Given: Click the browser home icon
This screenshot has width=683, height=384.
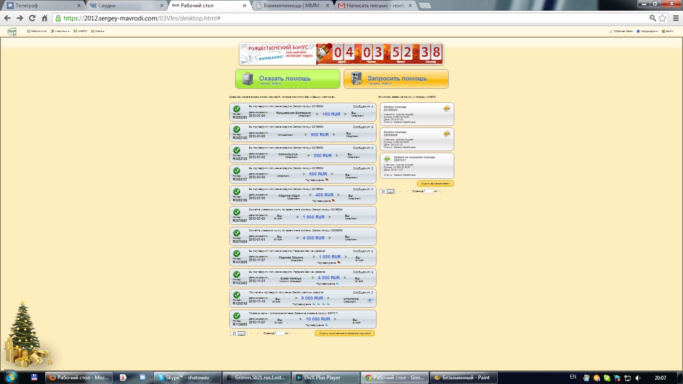Looking at the screenshot, I should (x=44, y=18).
